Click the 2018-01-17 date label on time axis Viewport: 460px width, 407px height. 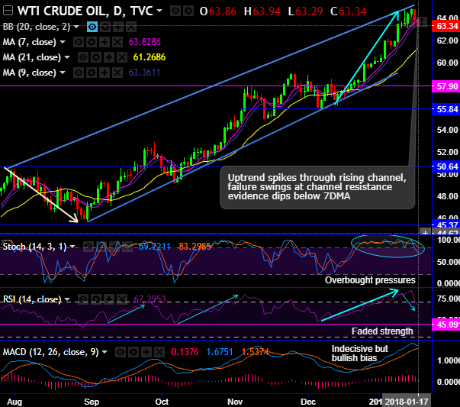[x=407, y=402]
